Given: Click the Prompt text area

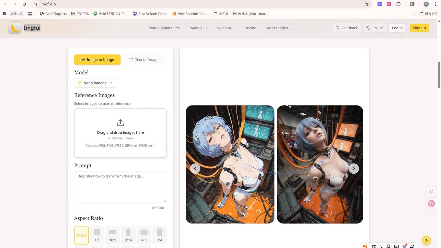Looking at the screenshot, I should (120, 187).
